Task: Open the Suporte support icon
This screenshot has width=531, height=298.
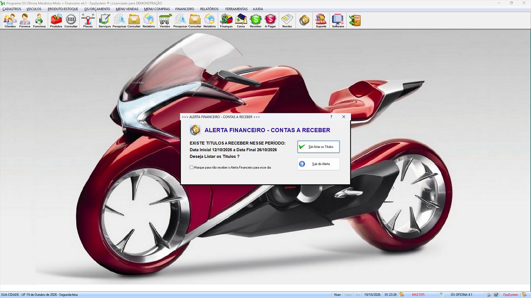Action: [321, 21]
